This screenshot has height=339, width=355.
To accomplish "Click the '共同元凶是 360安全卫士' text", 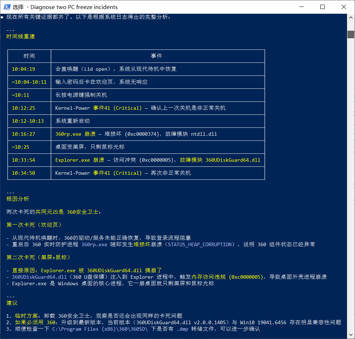I will (66, 212).
